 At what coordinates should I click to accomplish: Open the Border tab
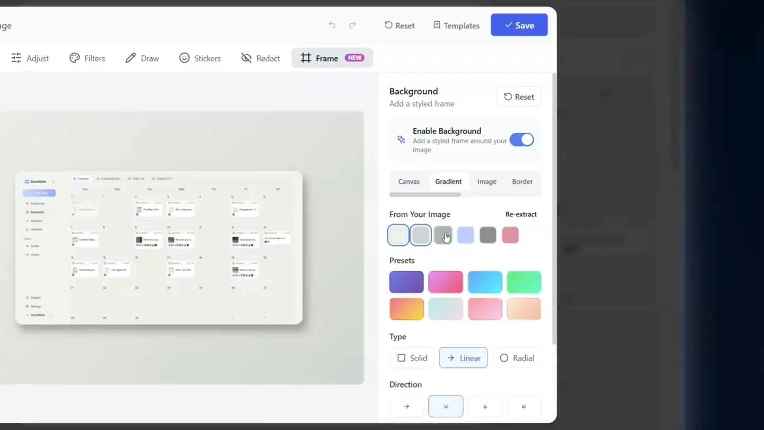[x=522, y=181]
